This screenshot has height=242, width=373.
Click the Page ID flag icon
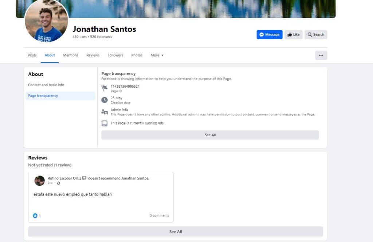click(105, 88)
